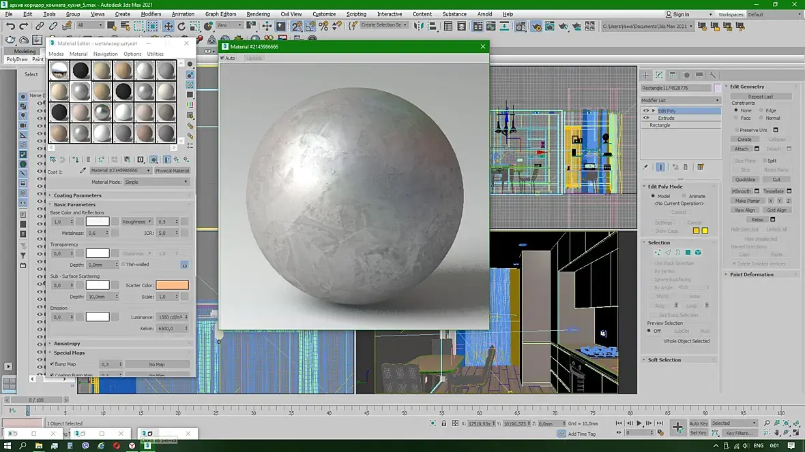The width and height of the screenshot is (805, 452).
Task: Open the Create tab plus icon
Action: (x=646, y=75)
